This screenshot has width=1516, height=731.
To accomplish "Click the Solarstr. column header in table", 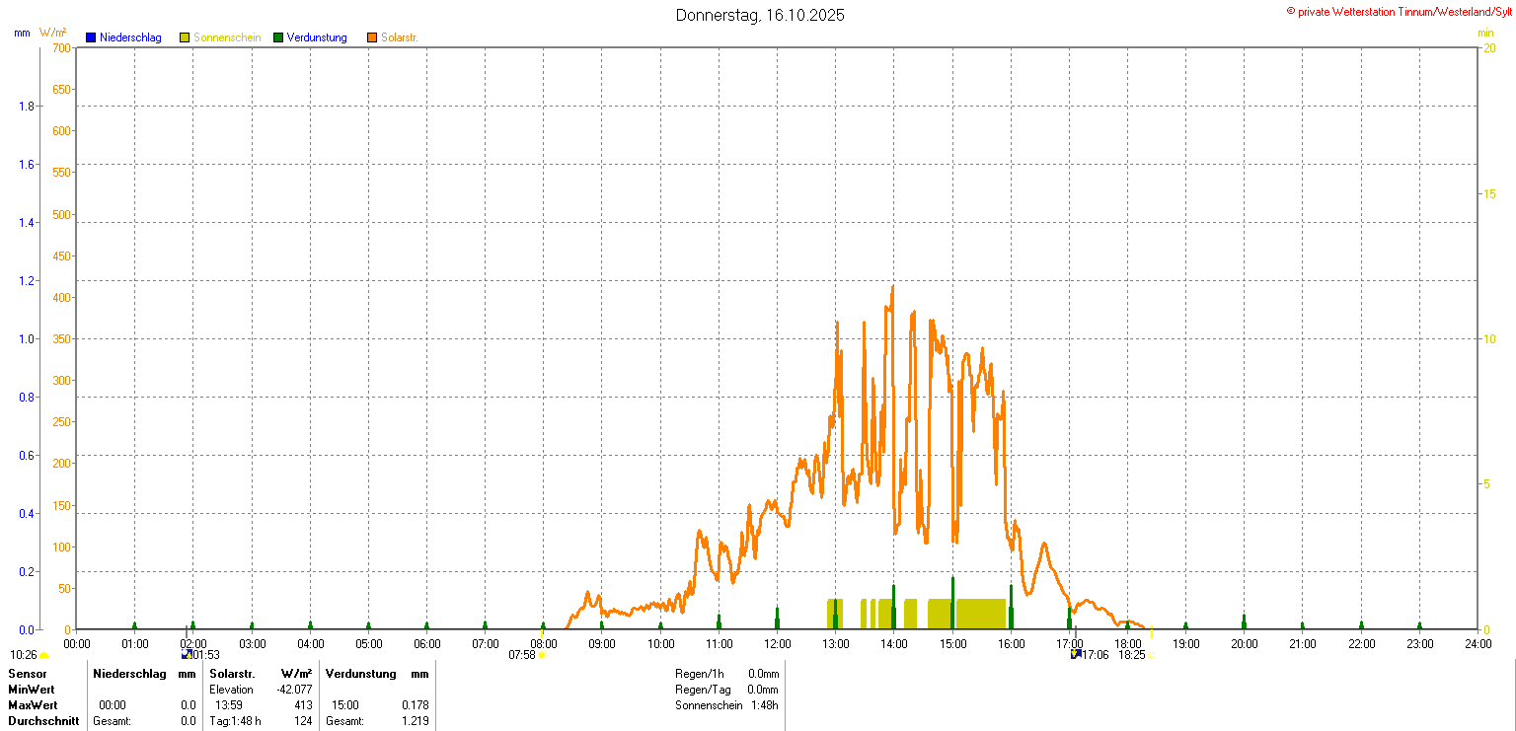I will click(232, 674).
